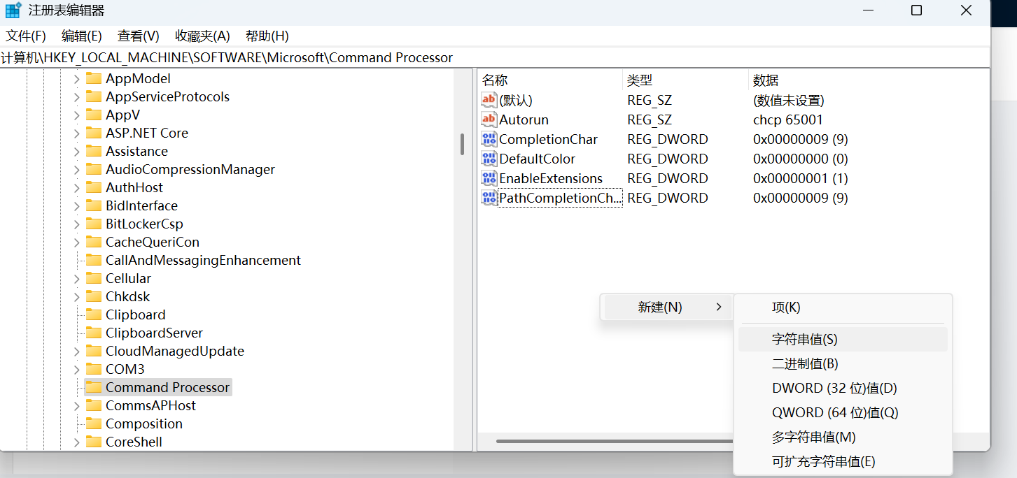The image size is (1017, 478).
Task: Click the tree pane vertical scrollbar thumb
Action: 463,144
